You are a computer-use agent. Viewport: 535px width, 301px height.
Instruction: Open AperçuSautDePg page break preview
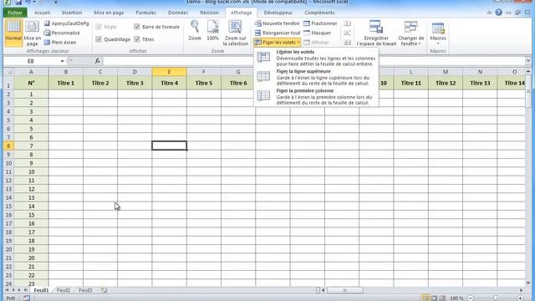67,23
